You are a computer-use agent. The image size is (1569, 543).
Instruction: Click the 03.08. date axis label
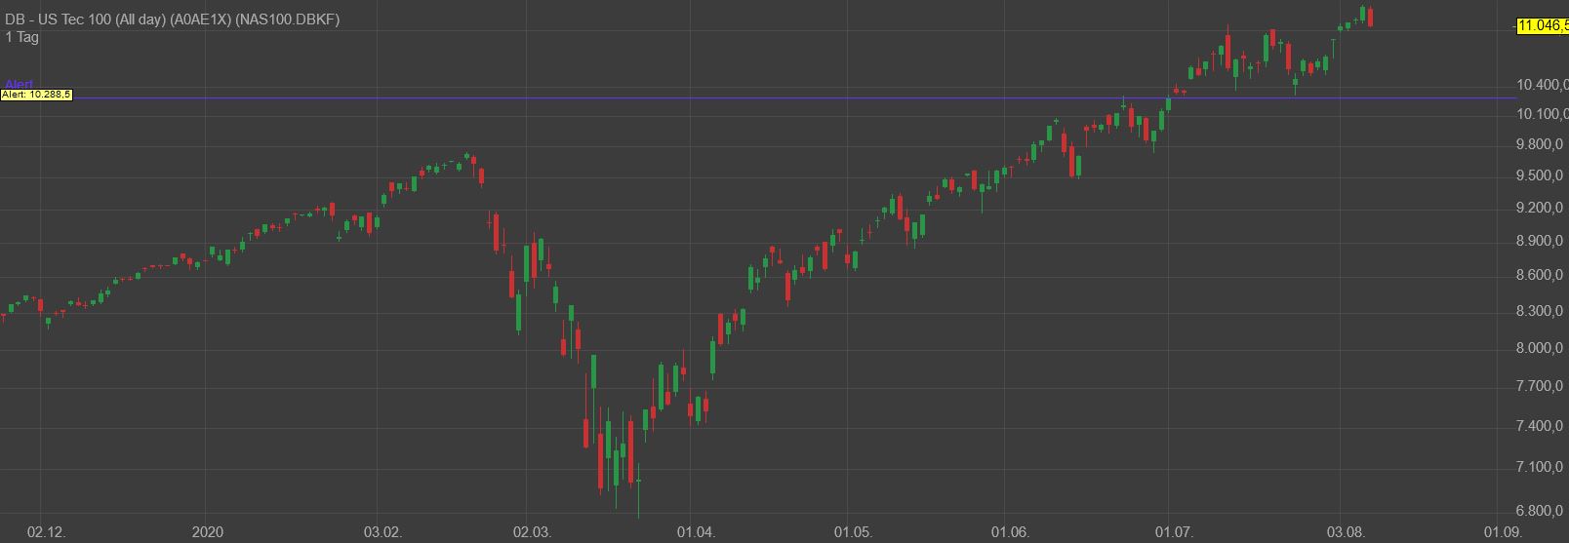pyautogui.click(x=1346, y=532)
